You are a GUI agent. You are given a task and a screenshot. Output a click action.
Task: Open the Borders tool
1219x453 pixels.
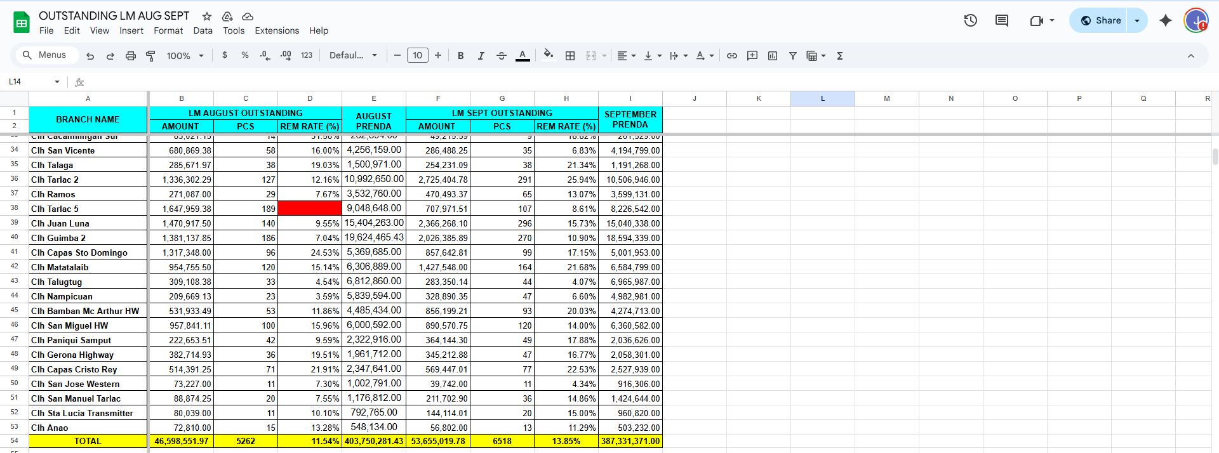[x=570, y=56]
